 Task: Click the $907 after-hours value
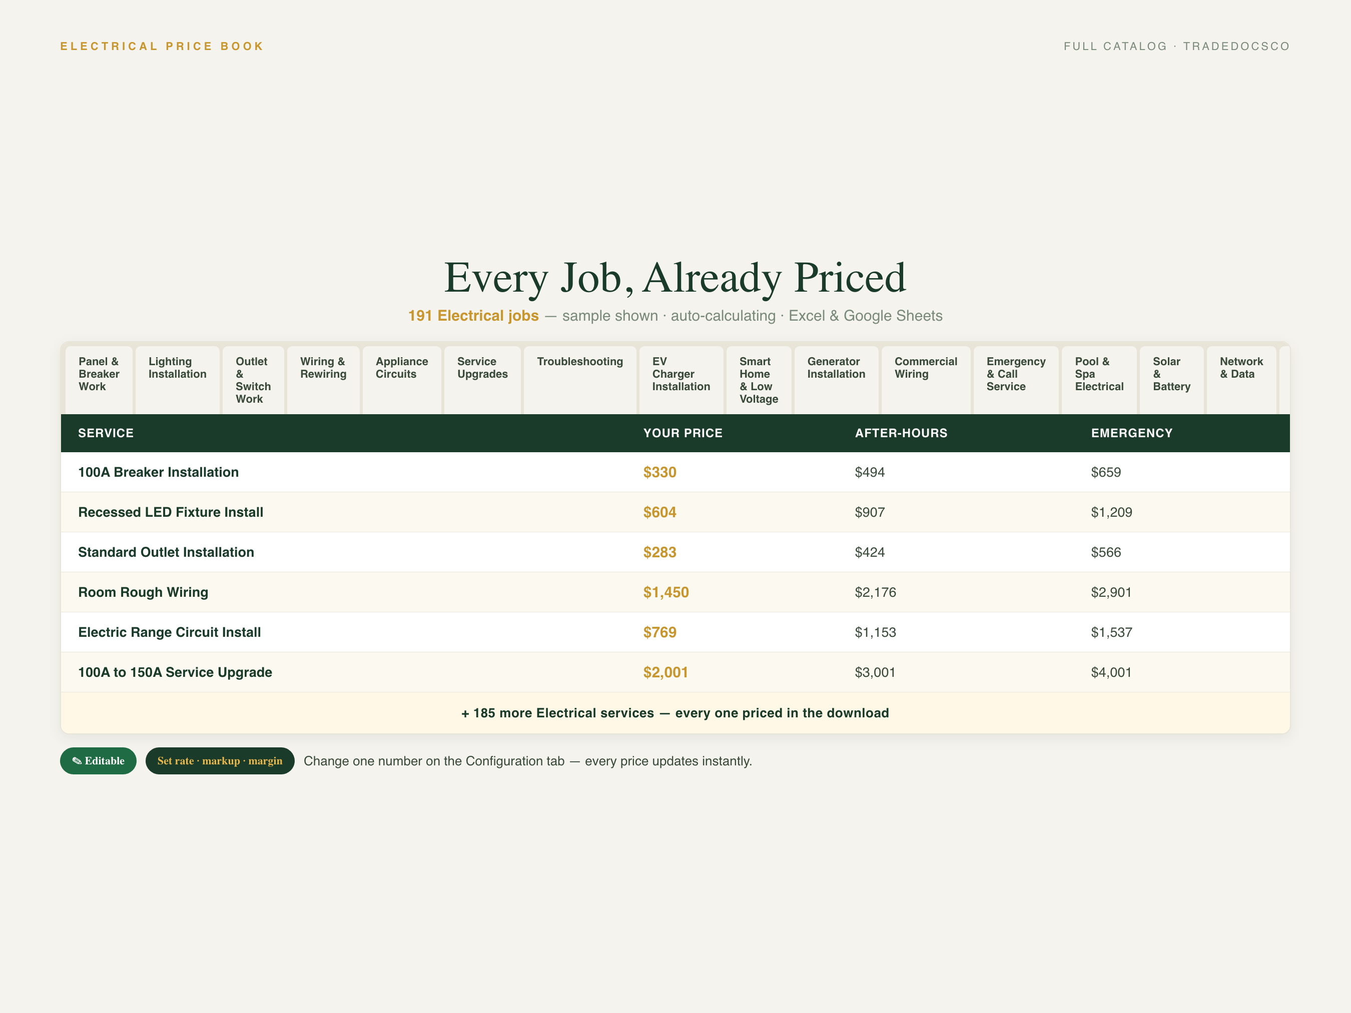click(x=870, y=512)
